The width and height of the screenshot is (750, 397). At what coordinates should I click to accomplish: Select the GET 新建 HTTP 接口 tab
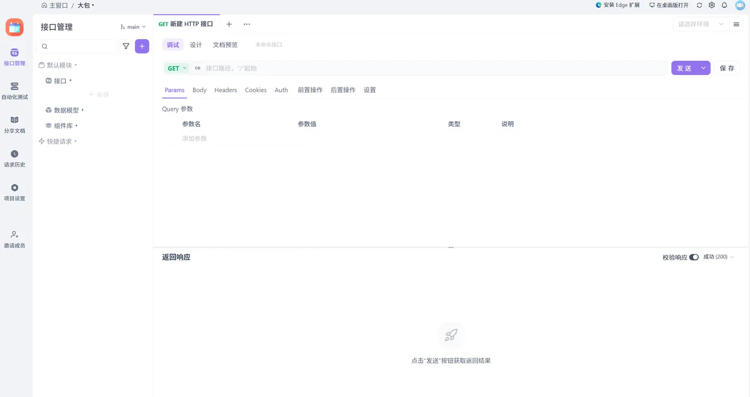[186, 24]
